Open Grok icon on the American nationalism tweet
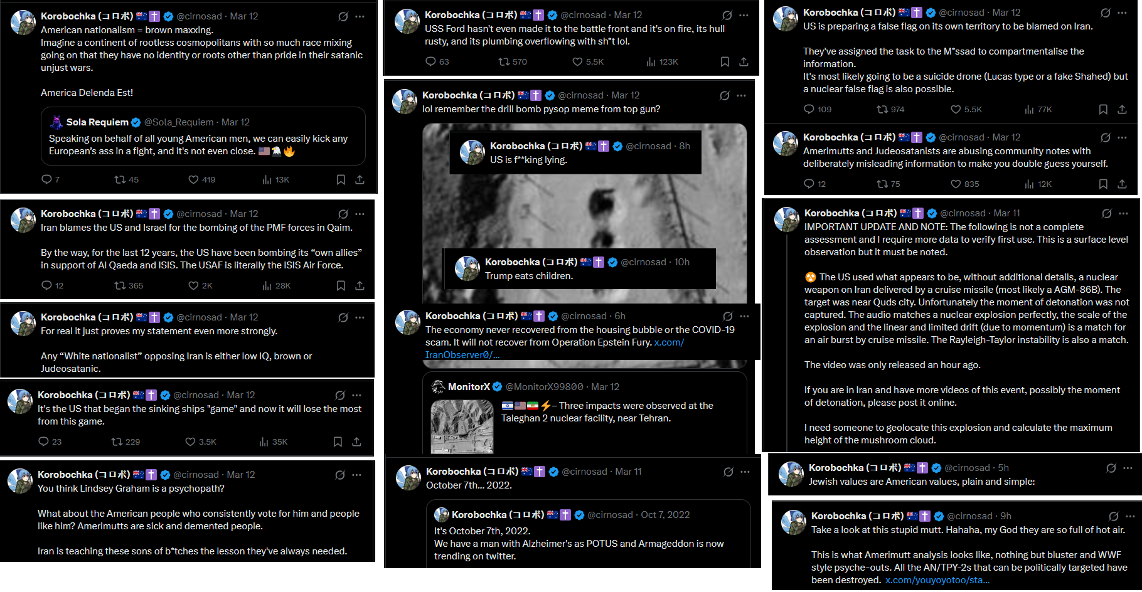Viewport: 1142px width, 592px height. (x=343, y=16)
